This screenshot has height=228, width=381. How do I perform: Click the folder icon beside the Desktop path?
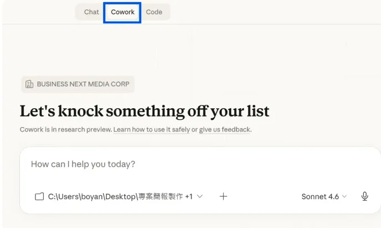[39, 196]
